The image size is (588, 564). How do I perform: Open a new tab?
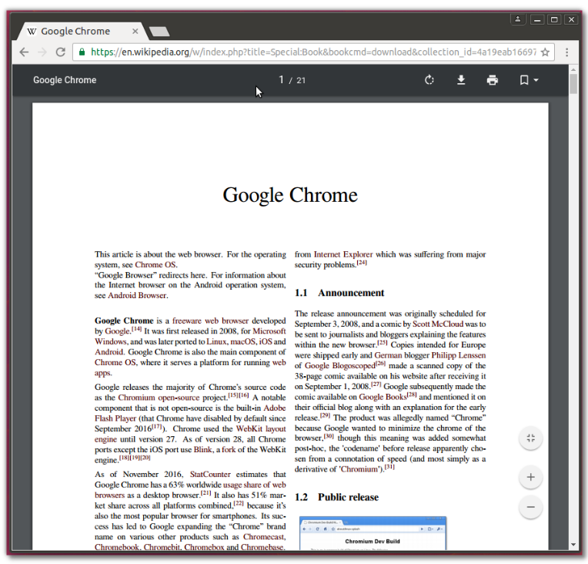click(159, 32)
